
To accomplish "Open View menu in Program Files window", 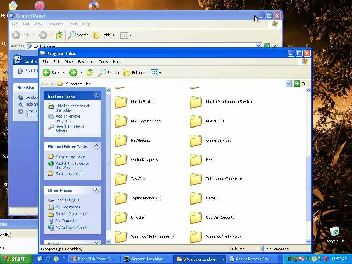I will pyautogui.click(x=69, y=62).
